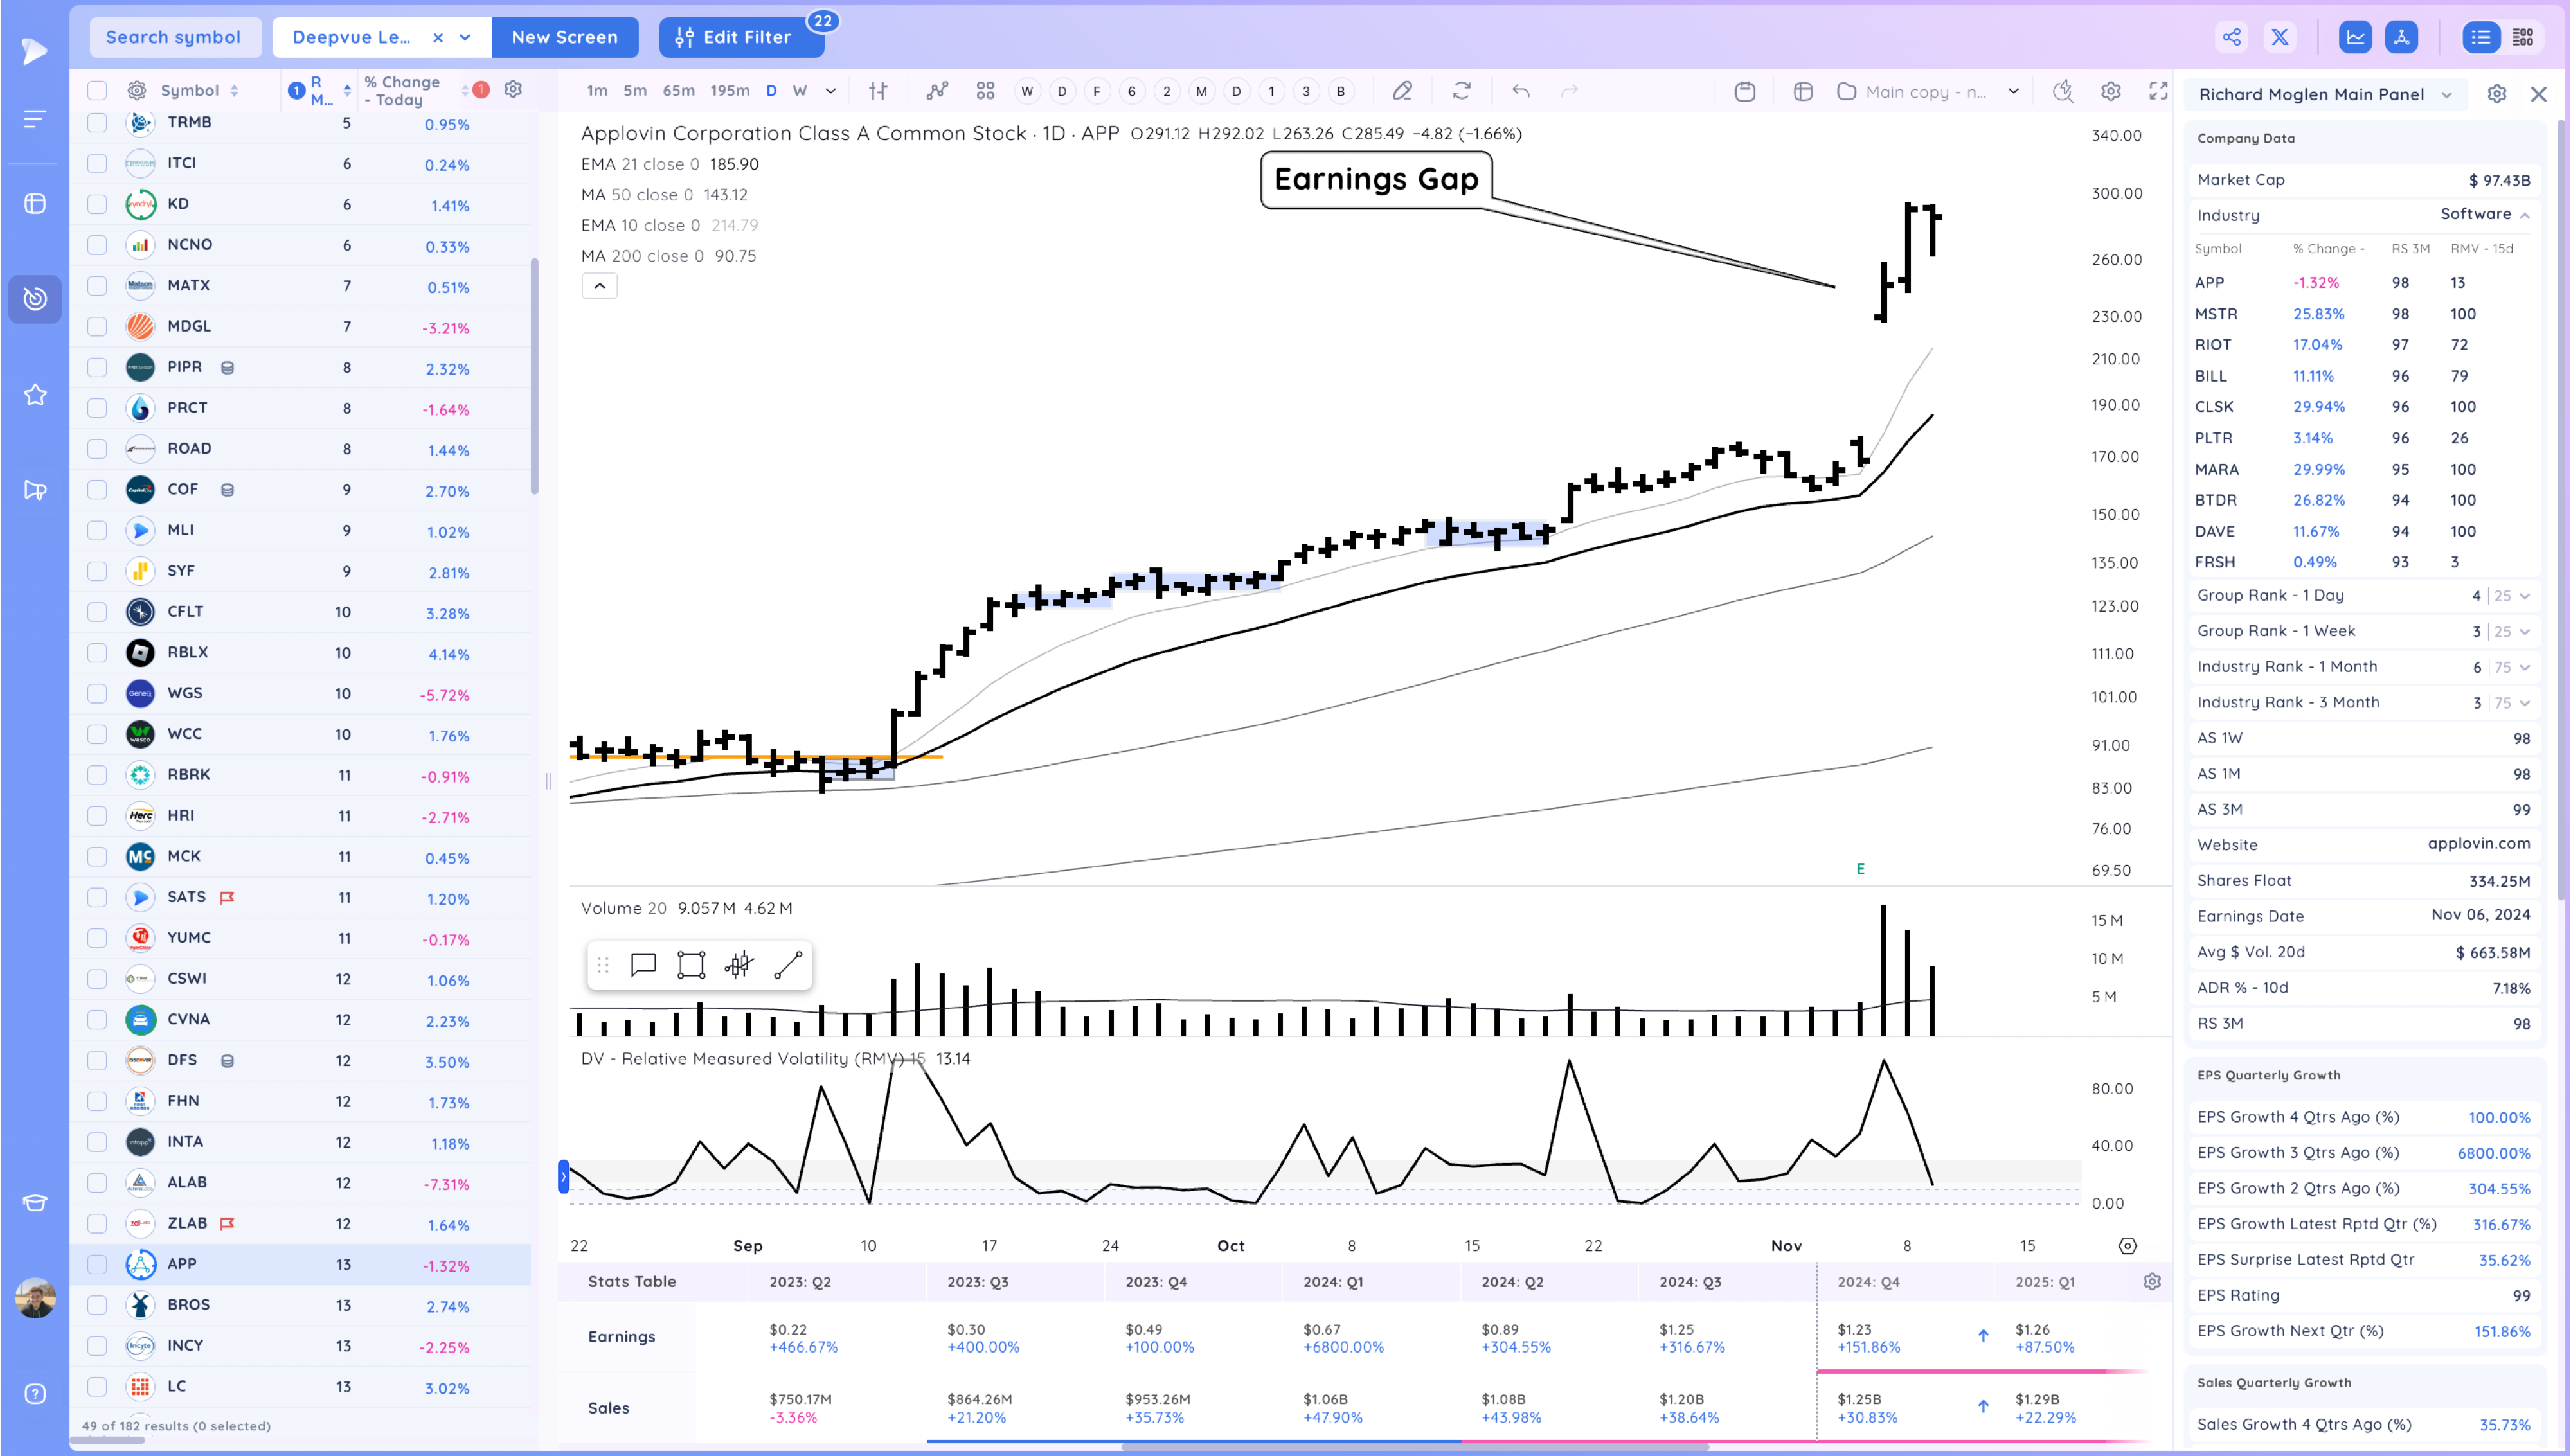Check the APP row checkbox

(x=97, y=1264)
